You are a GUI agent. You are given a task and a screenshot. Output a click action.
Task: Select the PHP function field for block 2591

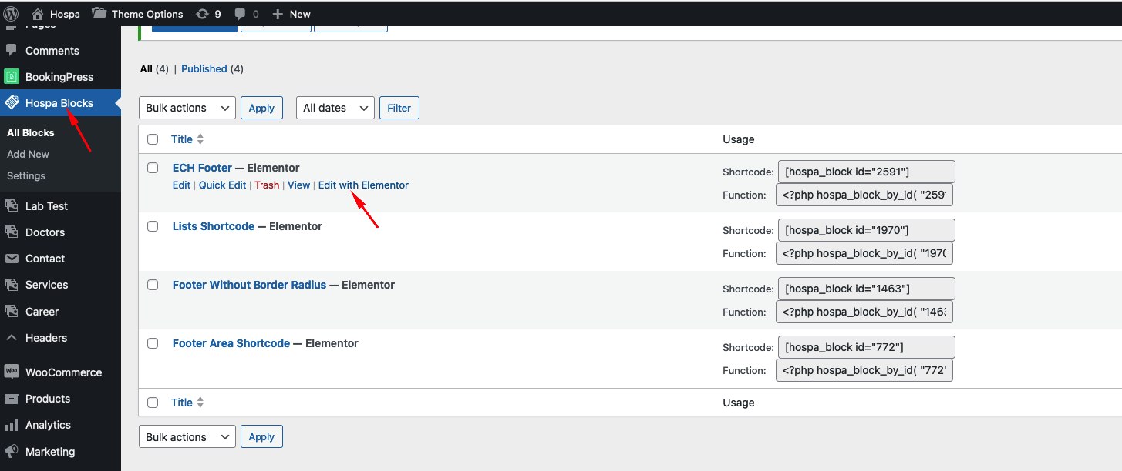point(864,195)
